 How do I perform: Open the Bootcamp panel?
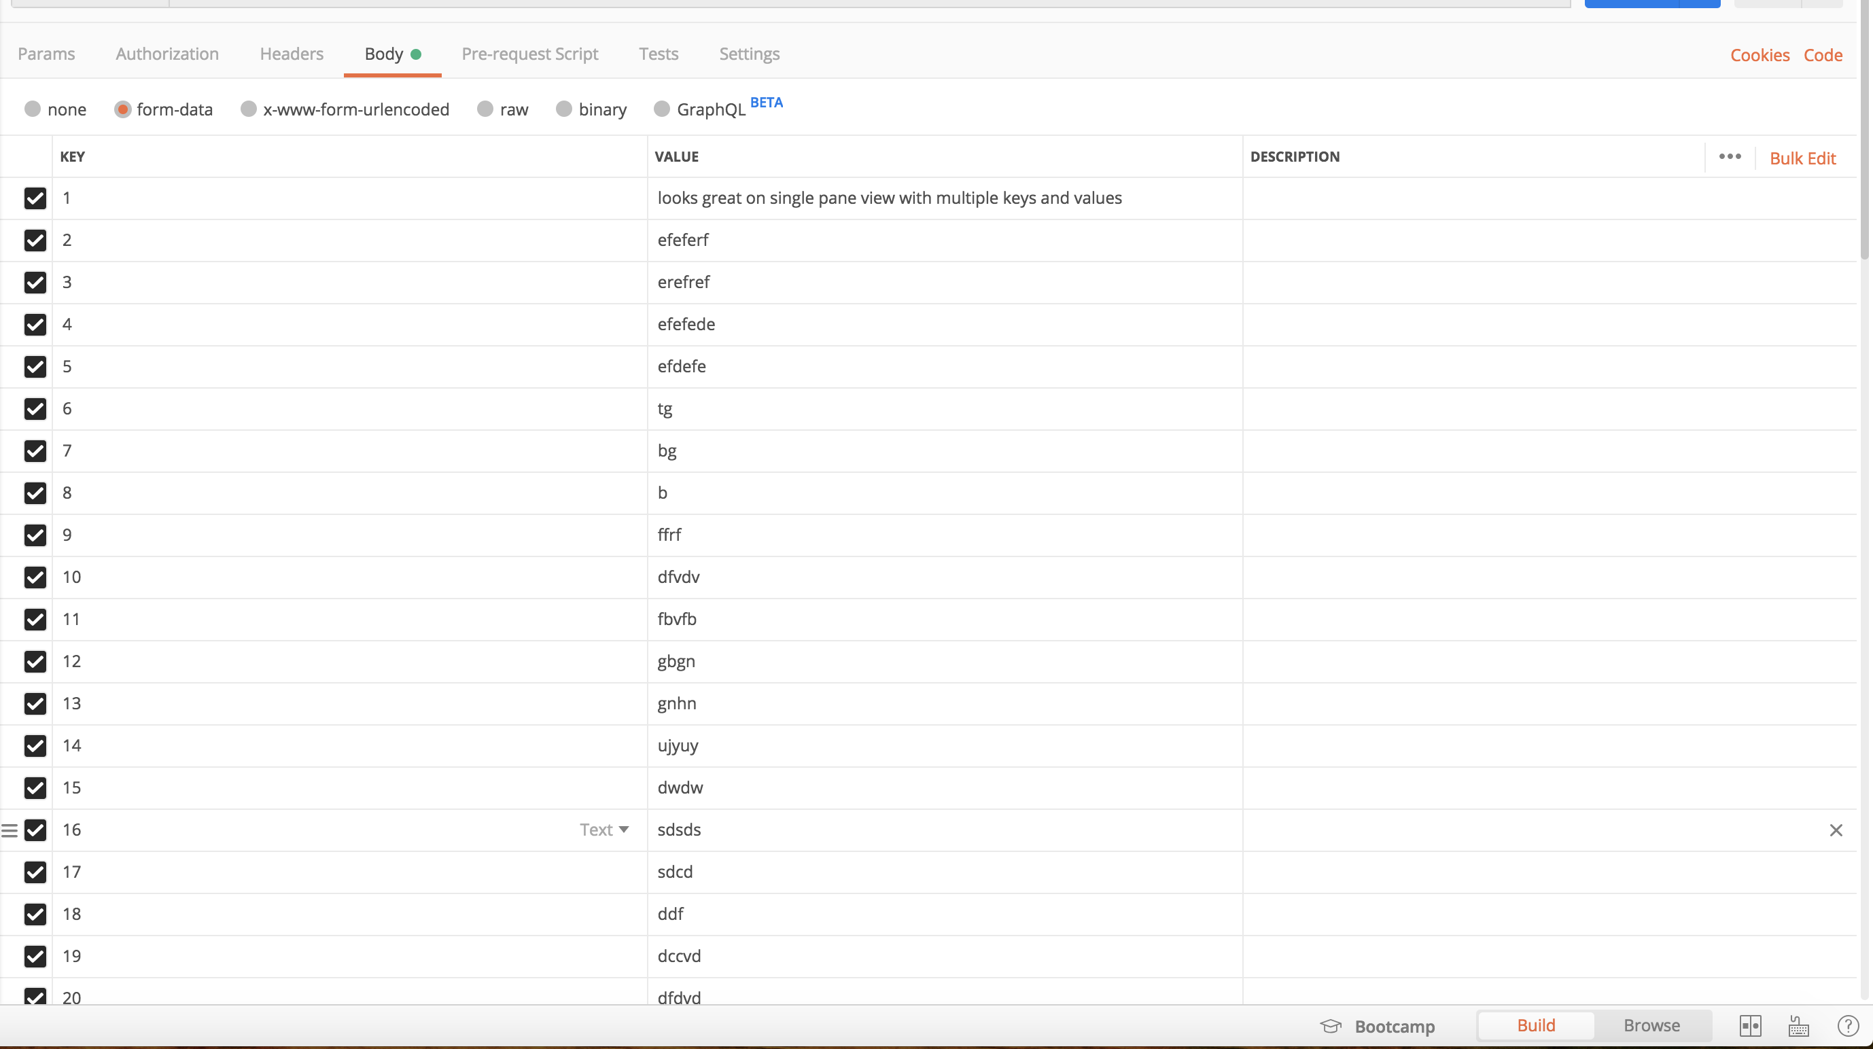[x=1378, y=1026]
